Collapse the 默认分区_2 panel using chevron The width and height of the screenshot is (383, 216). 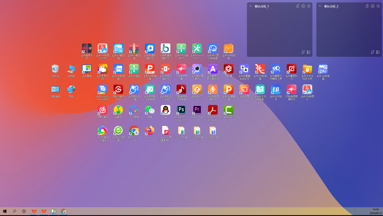point(320,6)
